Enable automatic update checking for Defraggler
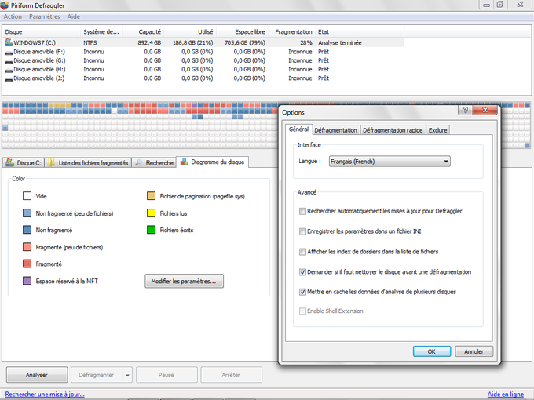Viewport: 534px width, 400px height. 302,211
